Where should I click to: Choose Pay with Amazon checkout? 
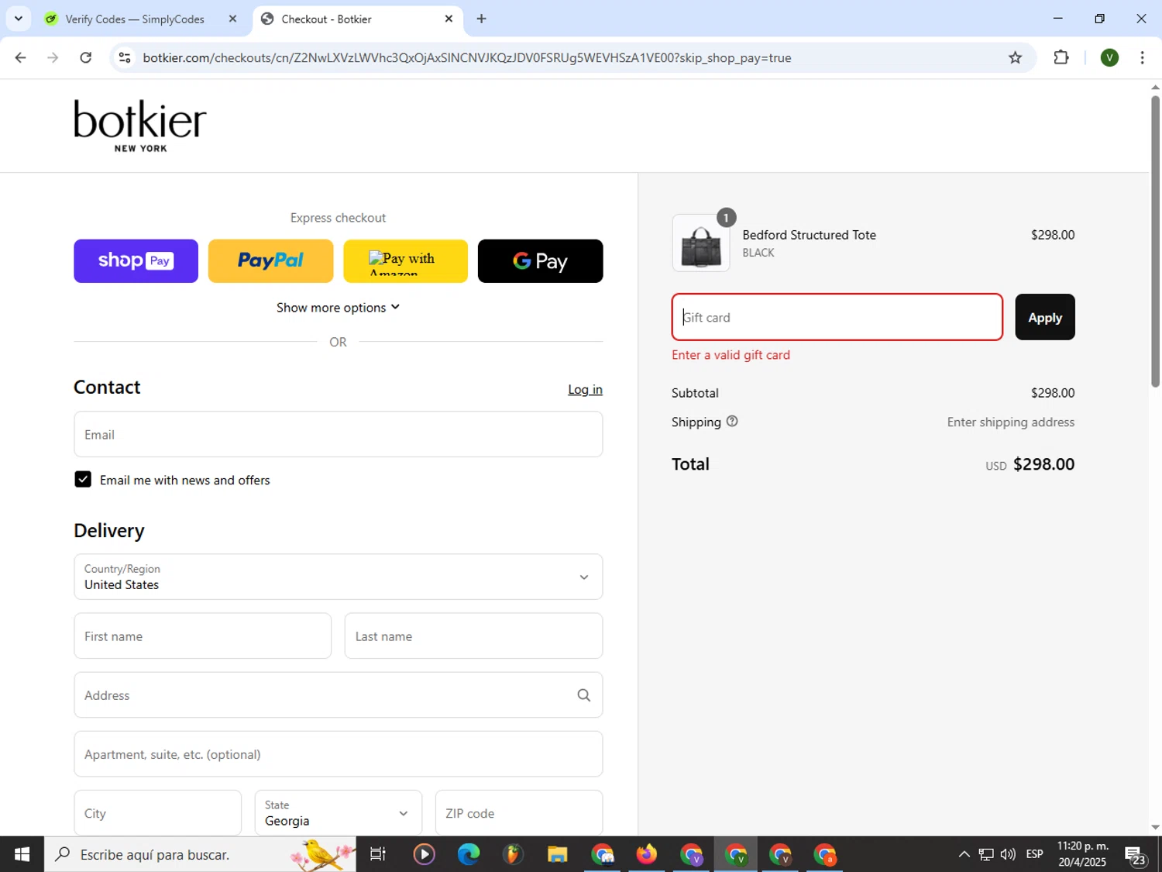(405, 261)
